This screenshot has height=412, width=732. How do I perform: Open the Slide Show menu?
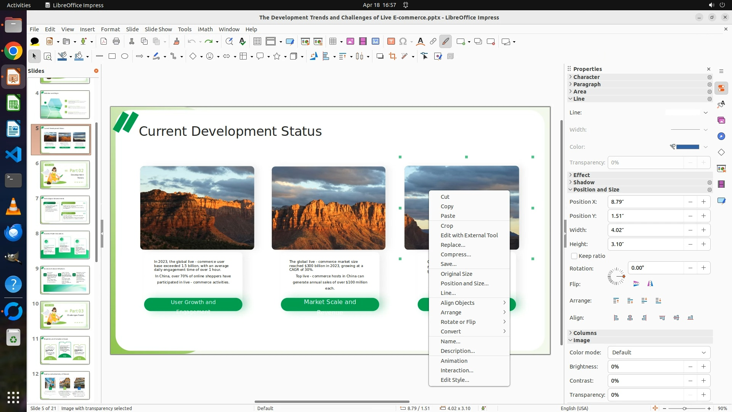[x=158, y=29]
